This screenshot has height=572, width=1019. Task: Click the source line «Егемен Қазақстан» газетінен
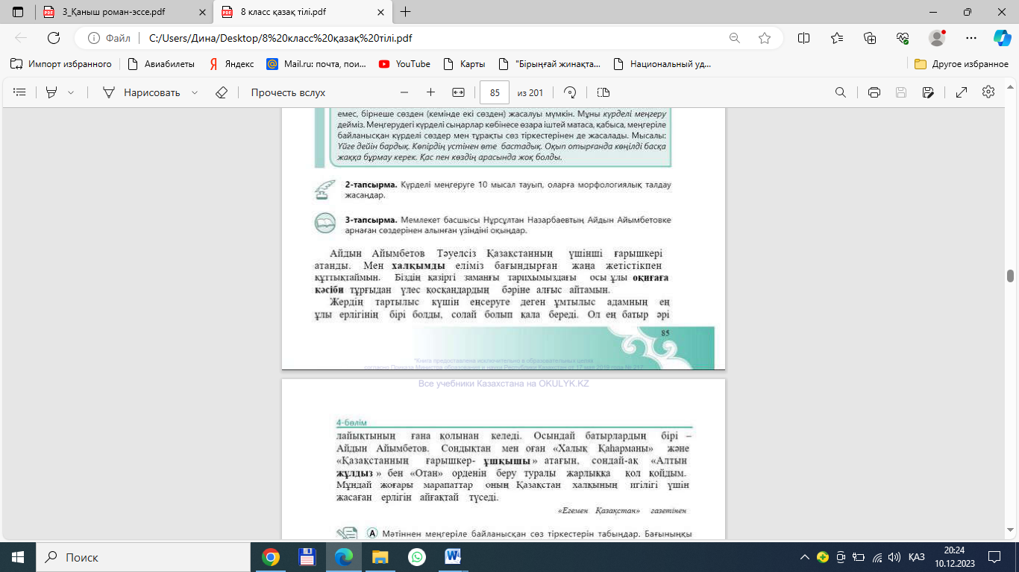(x=622, y=511)
